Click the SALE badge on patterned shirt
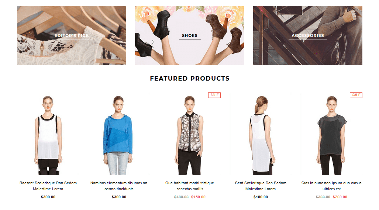This screenshot has height=210, width=379. (214, 95)
